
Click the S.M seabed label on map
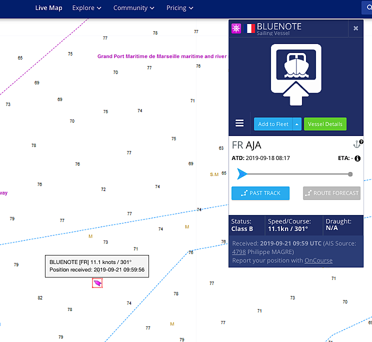[214, 174]
